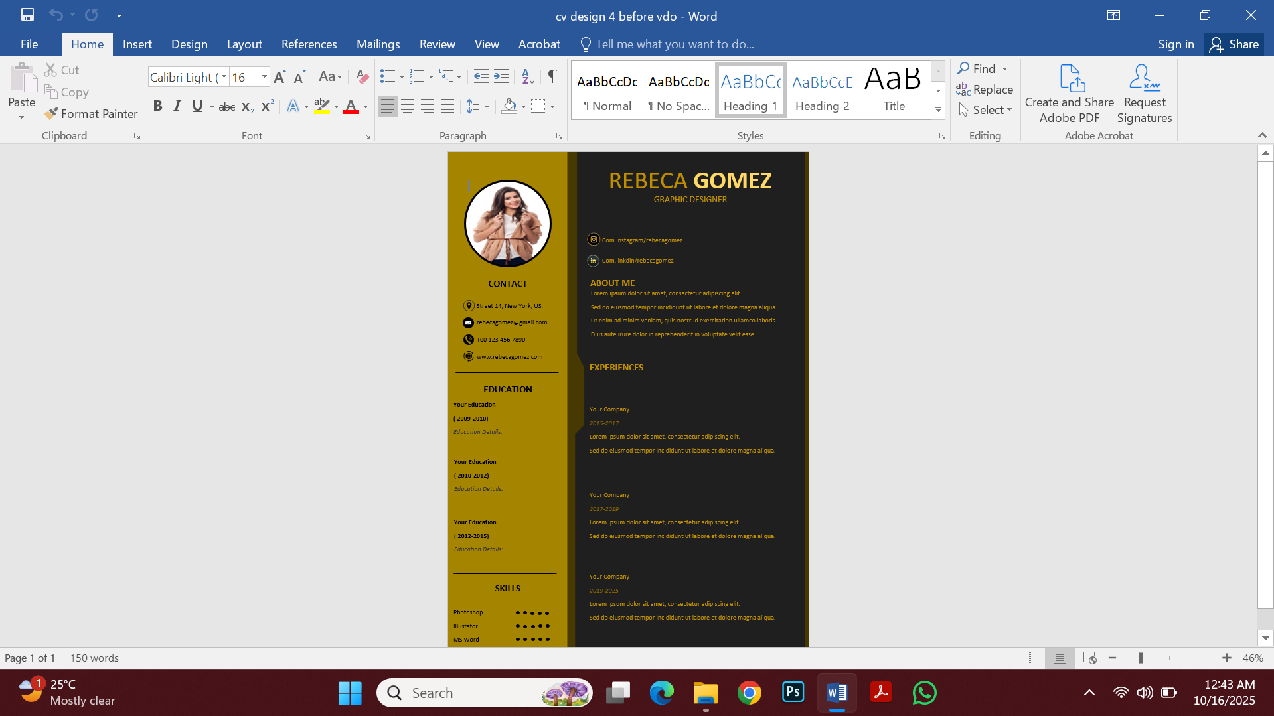The height and width of the screenshot is (716, 1274).
Task: Click the Subscript icon
Action: [x=246, y=106]
